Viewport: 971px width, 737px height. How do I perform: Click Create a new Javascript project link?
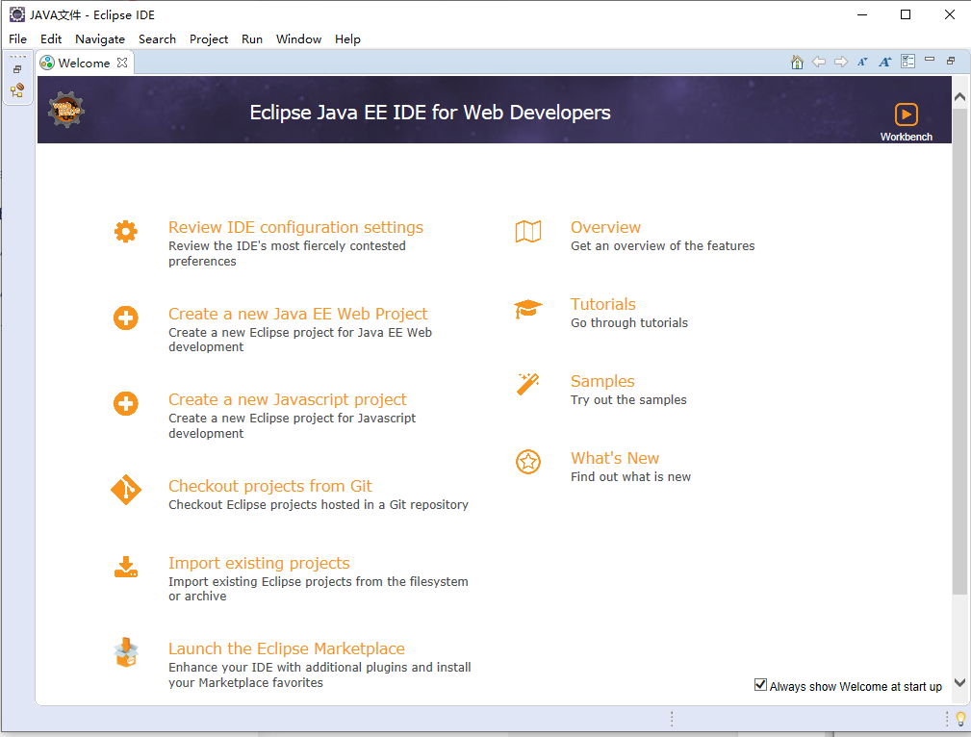(288, 399)
